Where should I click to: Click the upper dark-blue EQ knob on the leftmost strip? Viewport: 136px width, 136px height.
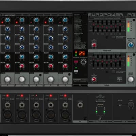tap(7, 29)
